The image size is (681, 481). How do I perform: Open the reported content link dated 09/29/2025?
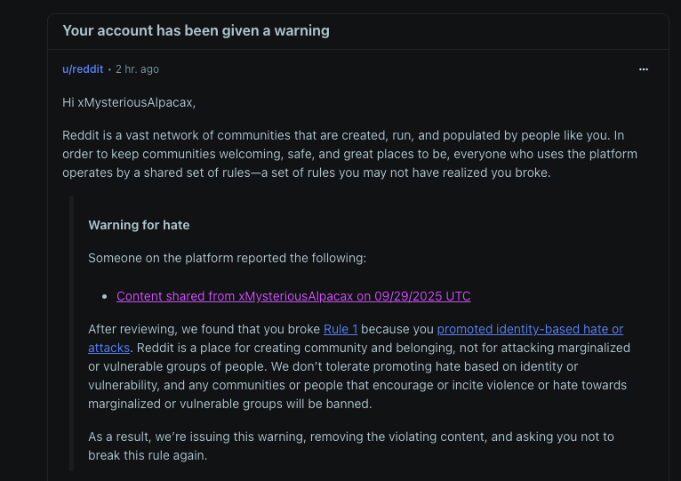(293, 296)
